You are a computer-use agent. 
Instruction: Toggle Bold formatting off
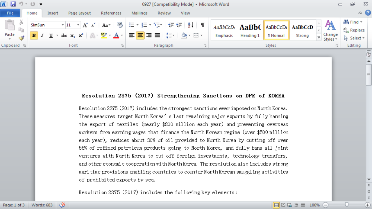coord(34,35)
